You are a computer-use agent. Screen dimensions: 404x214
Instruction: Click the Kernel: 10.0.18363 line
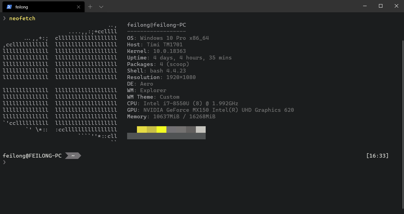tap(157, 51)
